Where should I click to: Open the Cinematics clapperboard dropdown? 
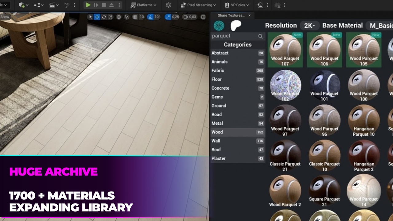pyautogui.click(x=54, y=5)
